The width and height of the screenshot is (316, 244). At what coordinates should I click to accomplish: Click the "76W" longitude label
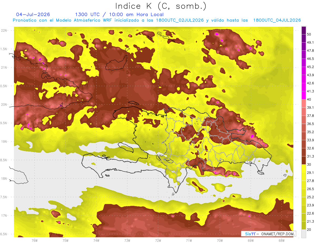click(34, 240)
